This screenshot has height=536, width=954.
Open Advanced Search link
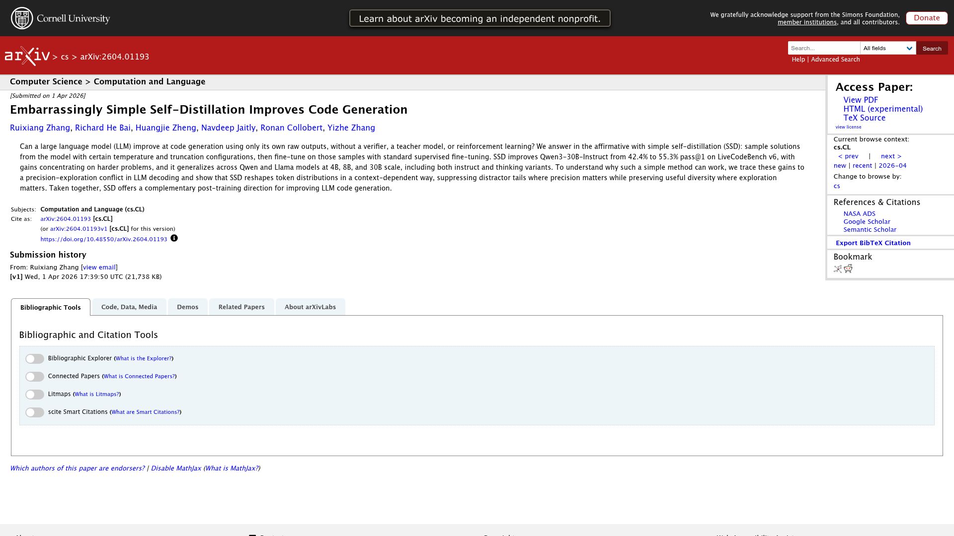pos(835,60)
